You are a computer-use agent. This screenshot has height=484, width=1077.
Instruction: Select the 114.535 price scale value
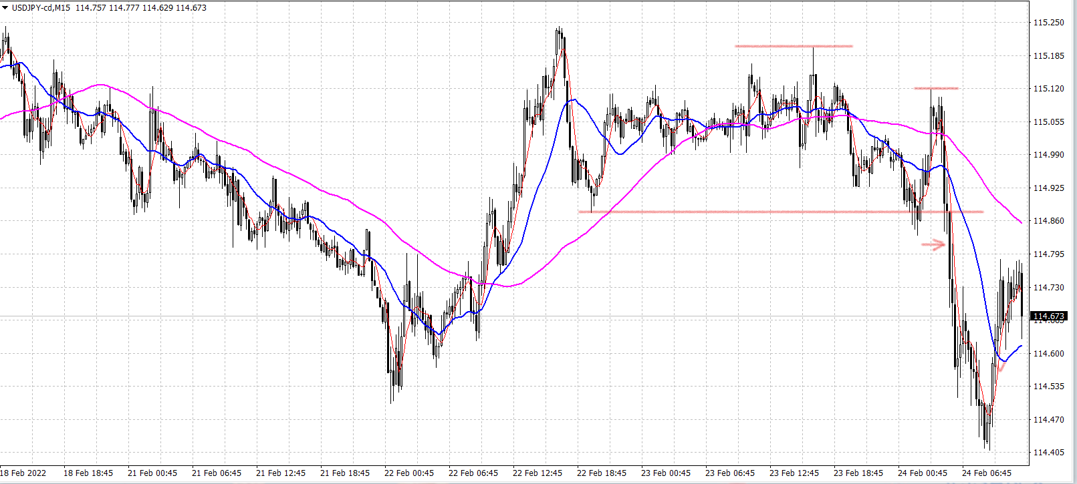pyautogui.click(x=1048, y=386)
